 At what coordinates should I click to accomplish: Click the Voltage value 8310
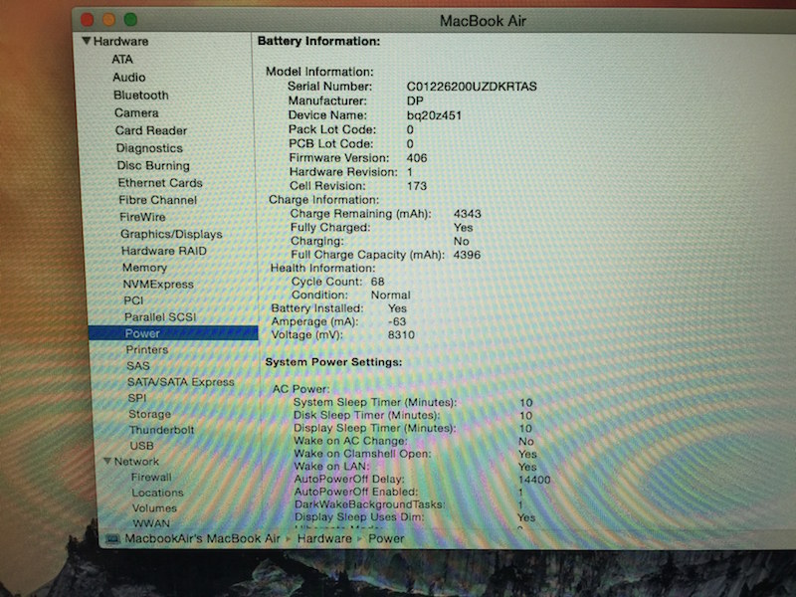coord(401,334)
